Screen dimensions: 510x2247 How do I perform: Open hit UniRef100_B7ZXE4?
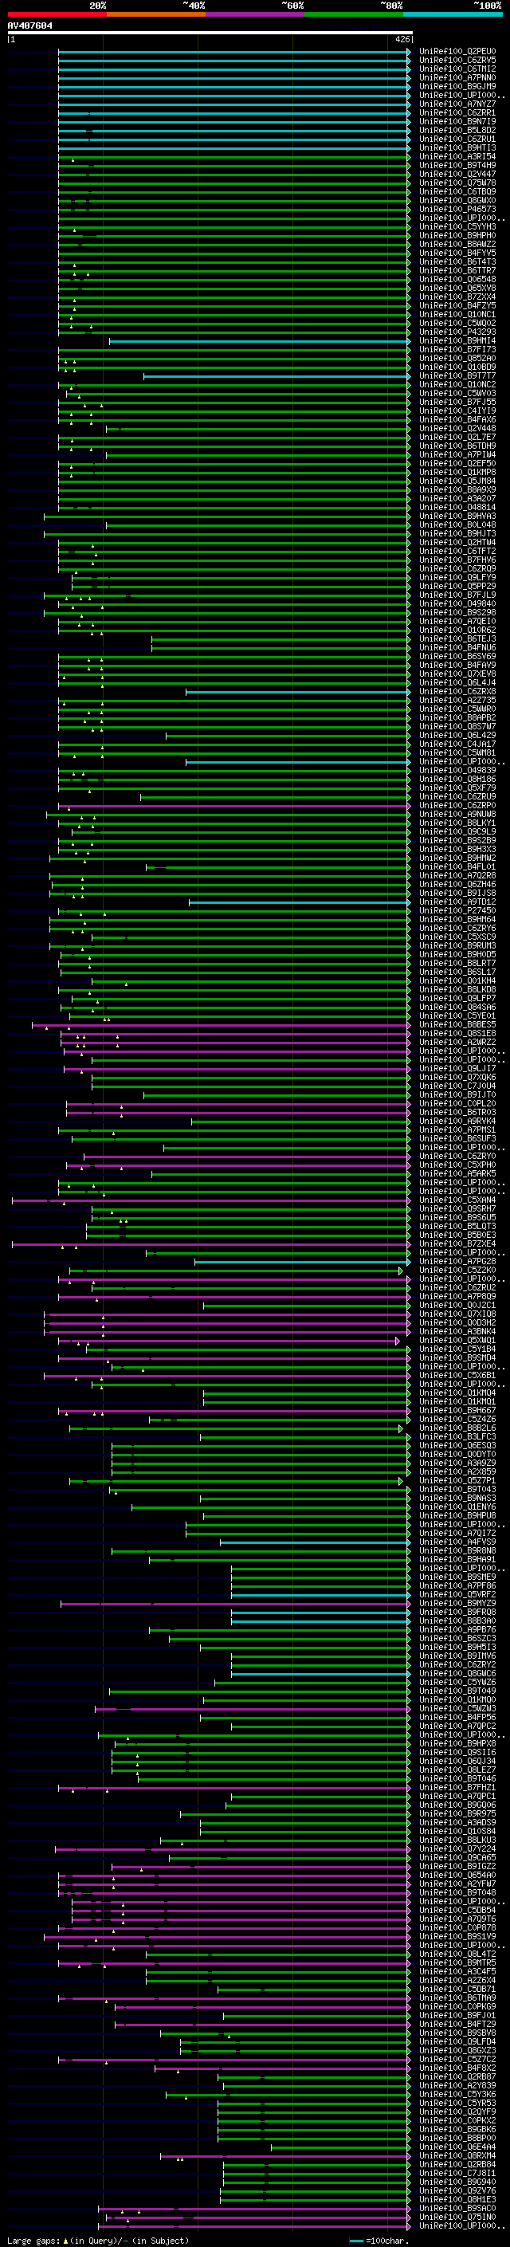coord(457,1244)
